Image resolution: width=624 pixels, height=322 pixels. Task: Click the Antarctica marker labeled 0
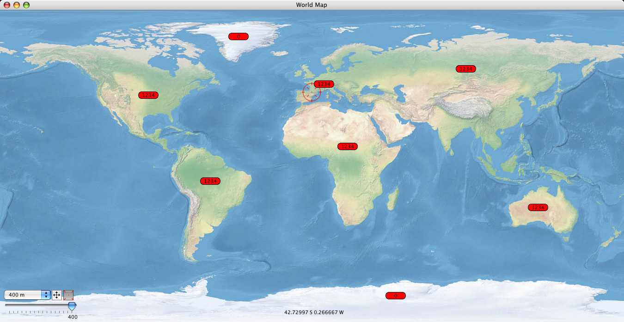coord(396,296)
